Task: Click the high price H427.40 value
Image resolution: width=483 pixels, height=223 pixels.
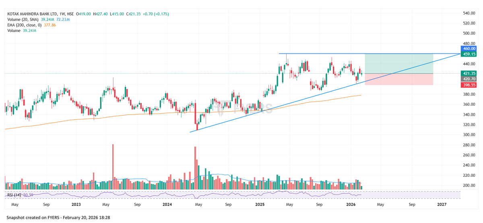Action: point(100,14)
